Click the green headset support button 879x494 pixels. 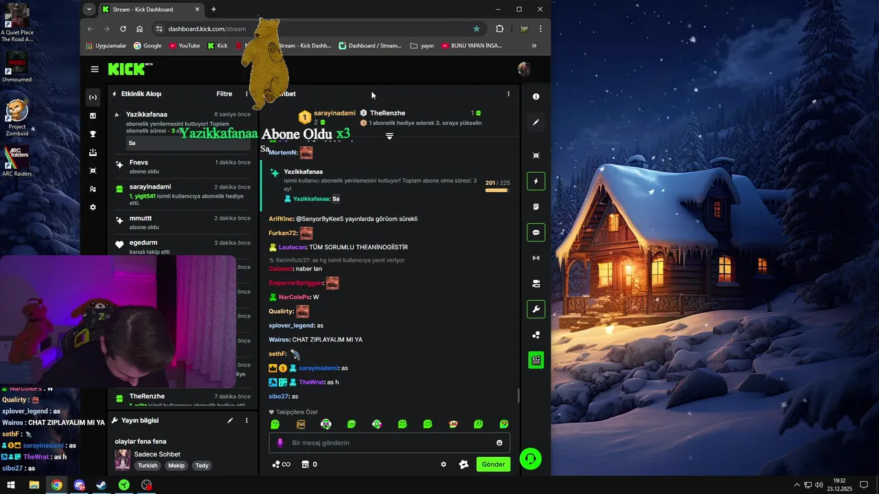pos(531,458)
